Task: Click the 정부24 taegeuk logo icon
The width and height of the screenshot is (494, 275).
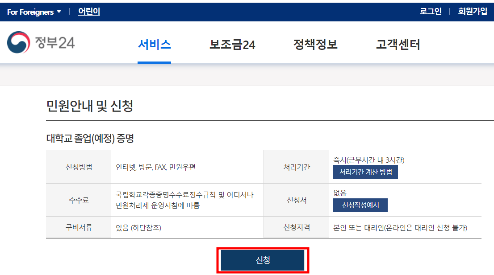Action: (18, 42)
